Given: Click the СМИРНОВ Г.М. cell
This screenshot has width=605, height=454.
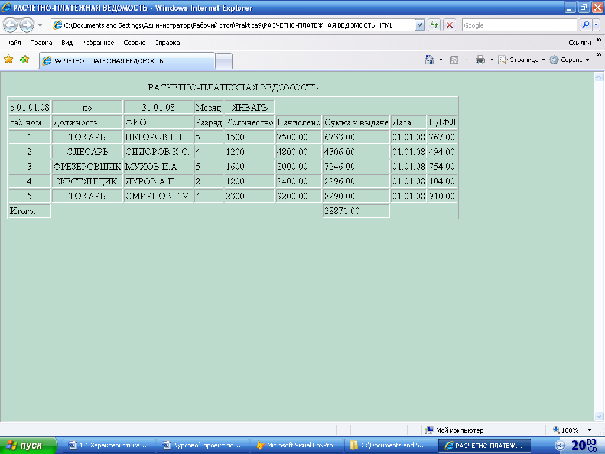Looking at the screenshot, I should coord(158,196).
